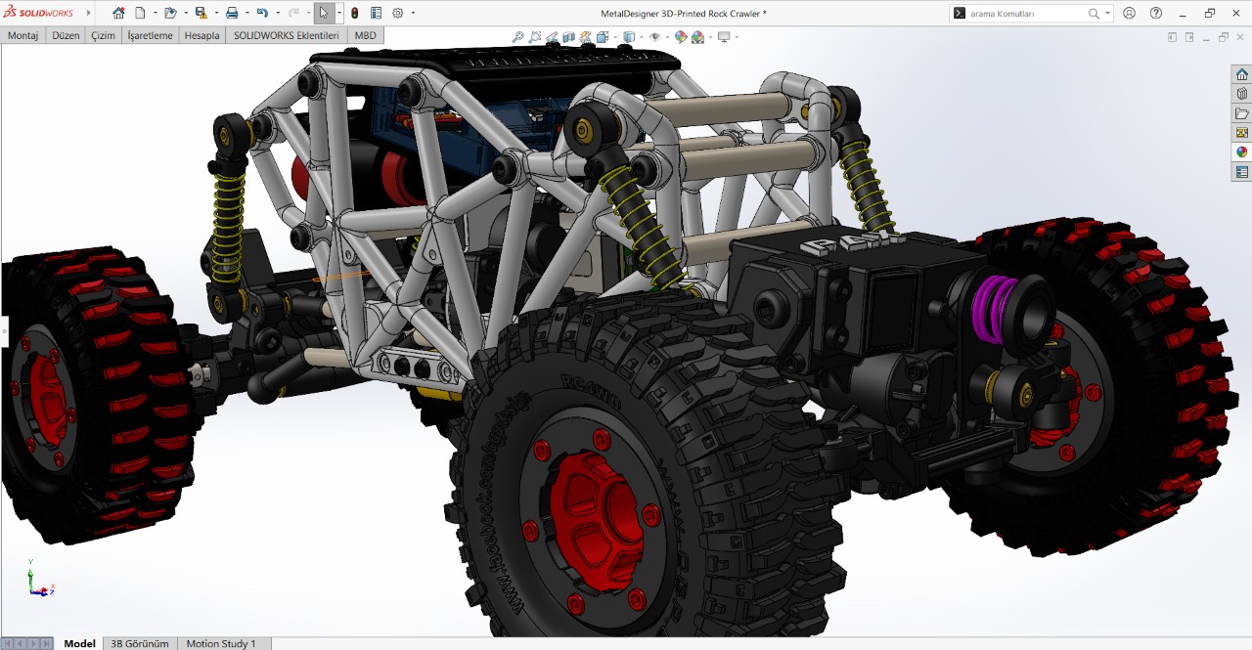
Task: Open the Appearances color wheel task pane
Action: click(x=1241, y=152)
